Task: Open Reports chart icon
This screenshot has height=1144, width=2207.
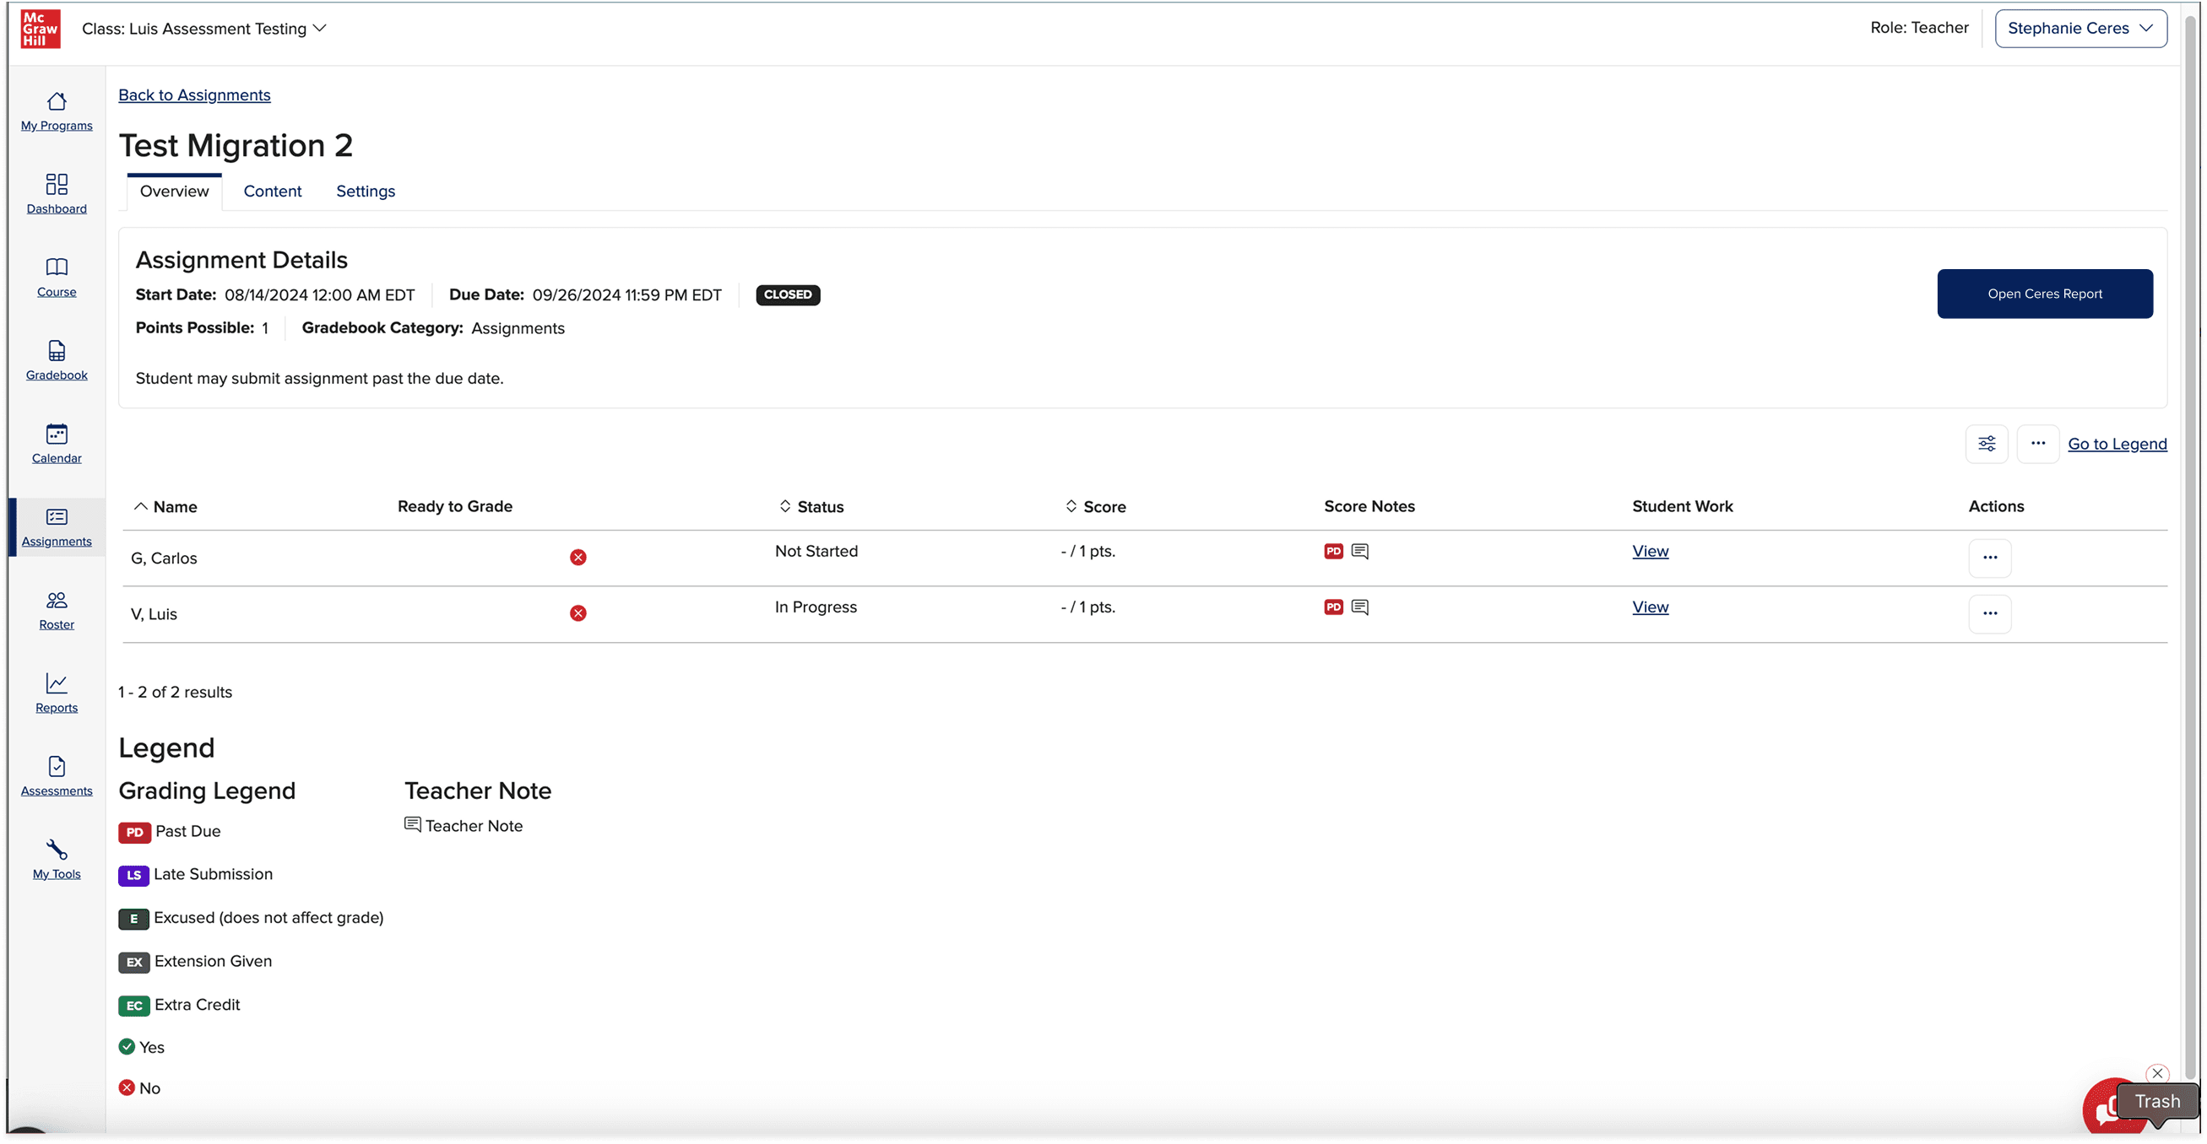Action: pyautogui.click(x=57, y=683)
